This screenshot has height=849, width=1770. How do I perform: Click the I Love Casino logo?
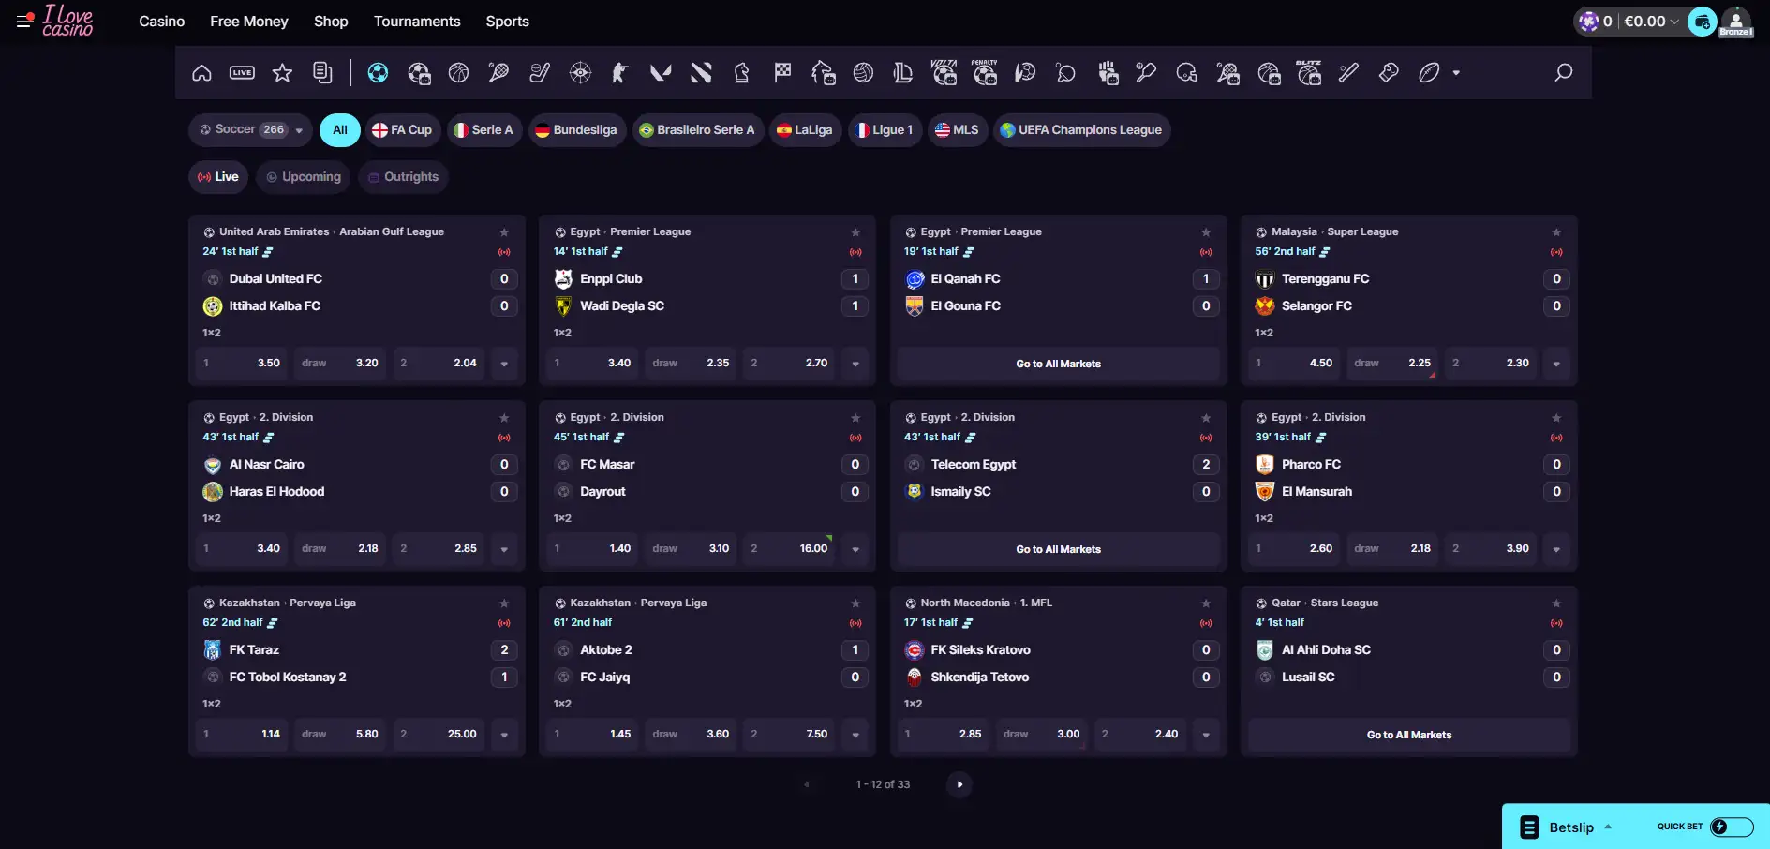[67, 21]
